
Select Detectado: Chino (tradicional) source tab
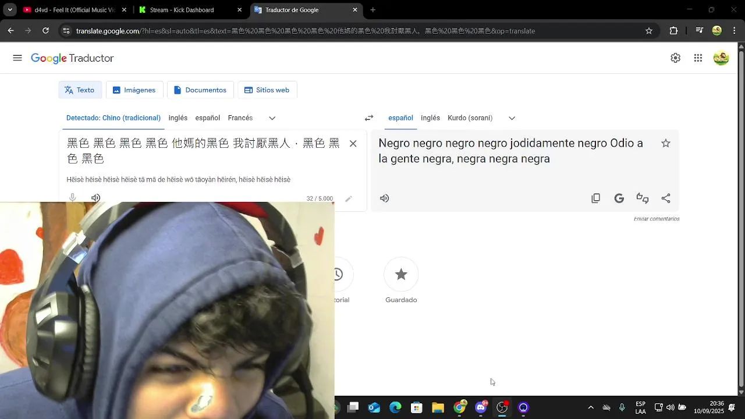tap(113, 118)
